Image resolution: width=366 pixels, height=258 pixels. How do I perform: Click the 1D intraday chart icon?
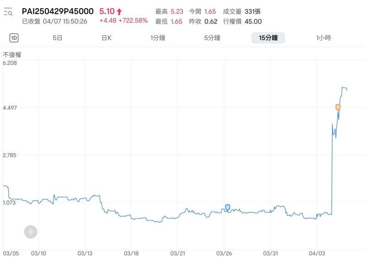[14, 38]
